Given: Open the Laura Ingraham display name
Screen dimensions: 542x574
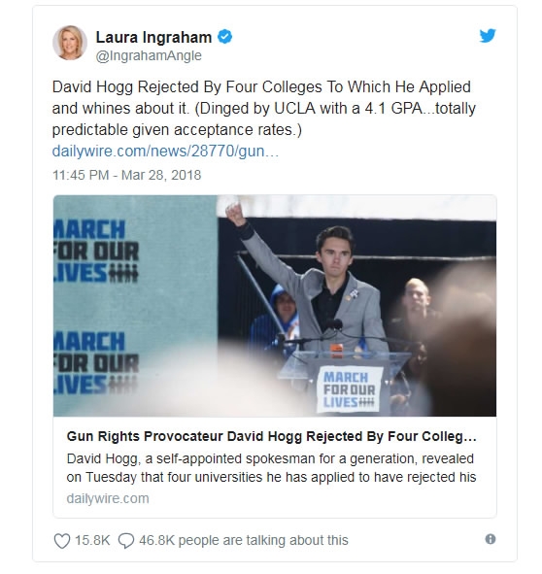Looking at the screenshot, I should tap(153, 37).
